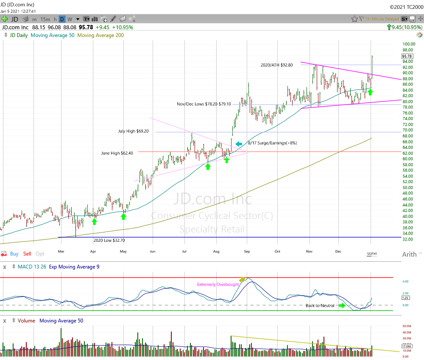Click the JD Daily plot label

19,36
